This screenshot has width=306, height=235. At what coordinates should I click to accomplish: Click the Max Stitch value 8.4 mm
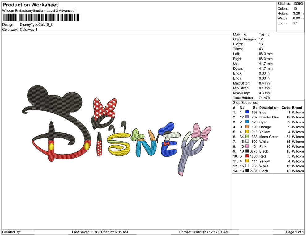[x=265, y=83]
